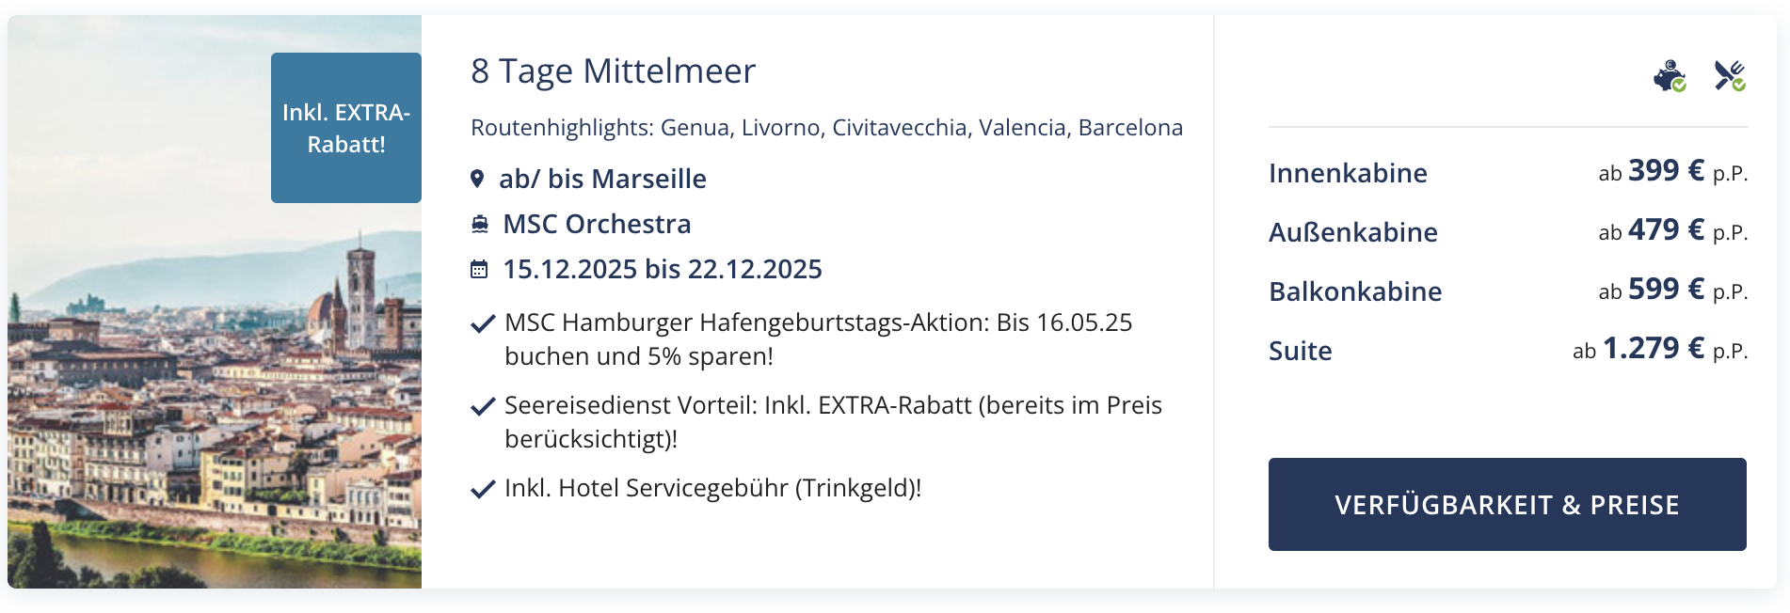Open Verfügbarkeit & Preise button
This screenshot has height=613, width=1790.
click(x=1507, y=504)
